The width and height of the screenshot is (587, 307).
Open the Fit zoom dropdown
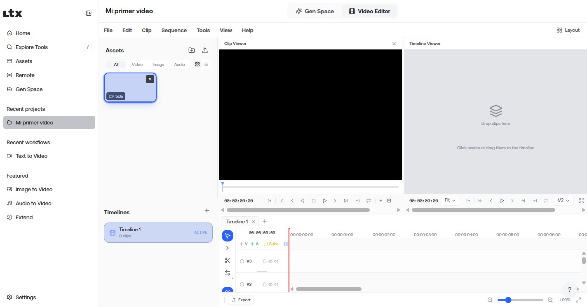pyautogui.click(x=451, y=201)
